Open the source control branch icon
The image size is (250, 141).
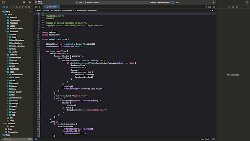(36, 3)
